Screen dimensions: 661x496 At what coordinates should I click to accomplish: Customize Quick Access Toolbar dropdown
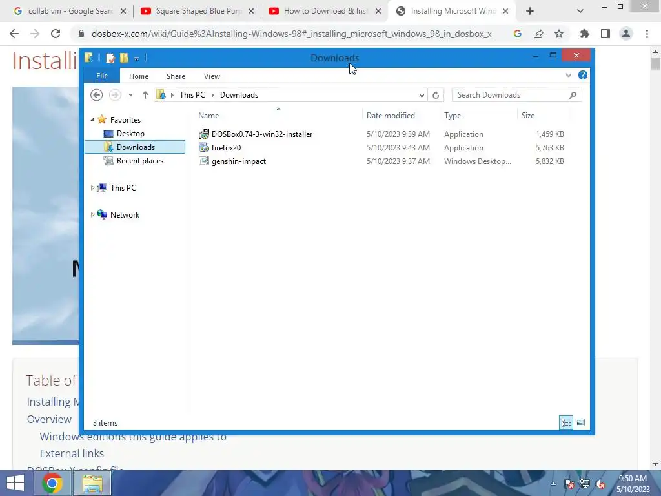tap(137, 59)
